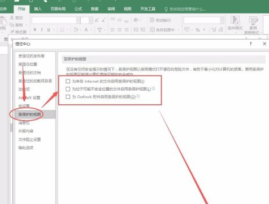Viewport: 269px width, 204px height.
Task: Apply percent style (%) format
Action: point(197,30)
